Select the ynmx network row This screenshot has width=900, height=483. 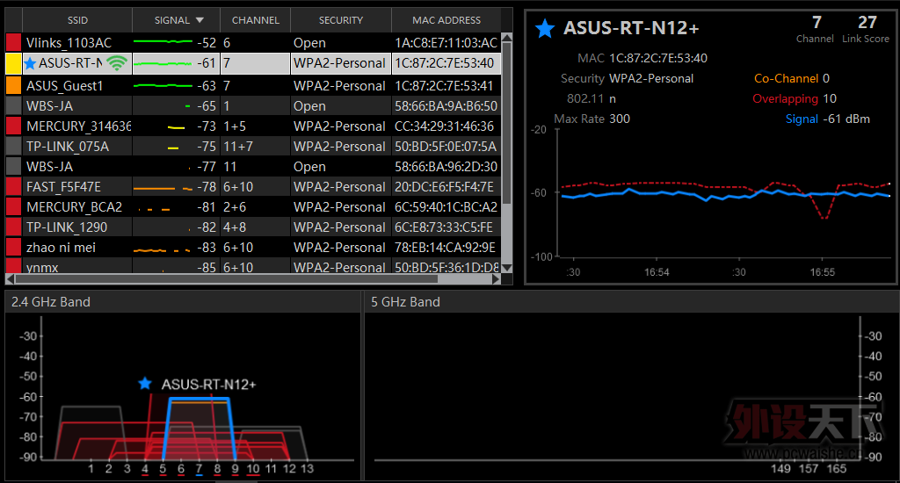click(x=253, y=265)
